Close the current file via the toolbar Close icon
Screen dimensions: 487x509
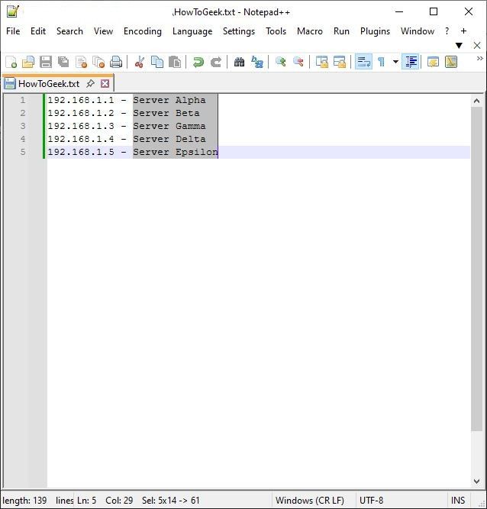81,62
